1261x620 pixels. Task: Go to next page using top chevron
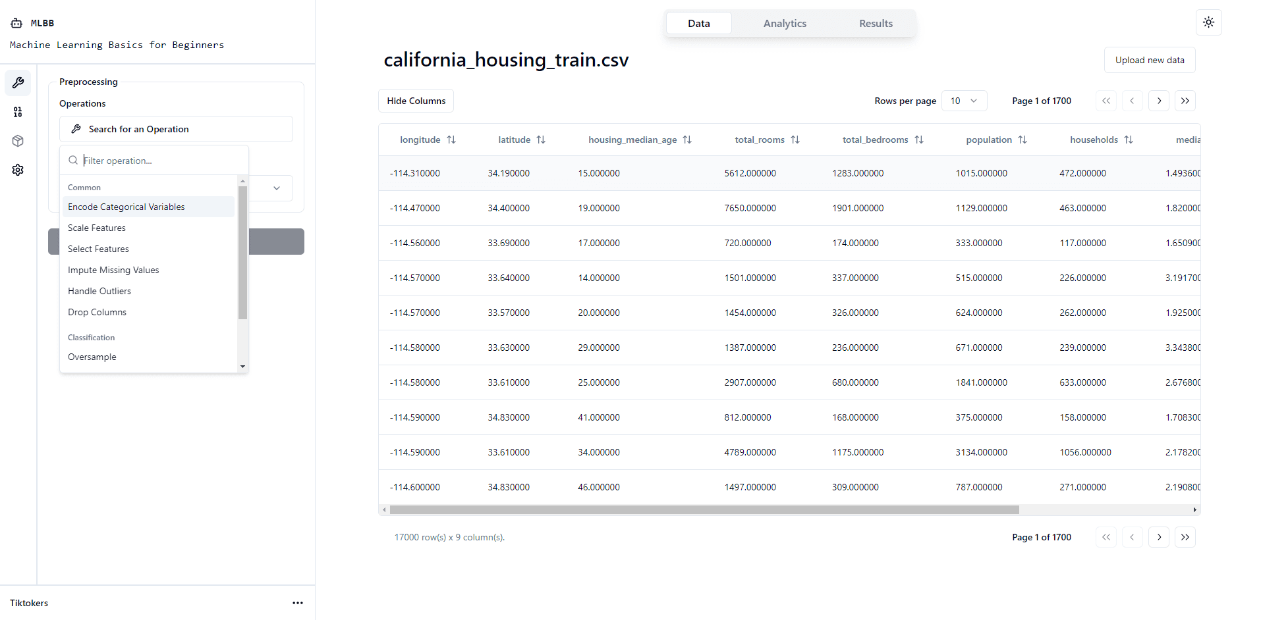[1159, 101]
